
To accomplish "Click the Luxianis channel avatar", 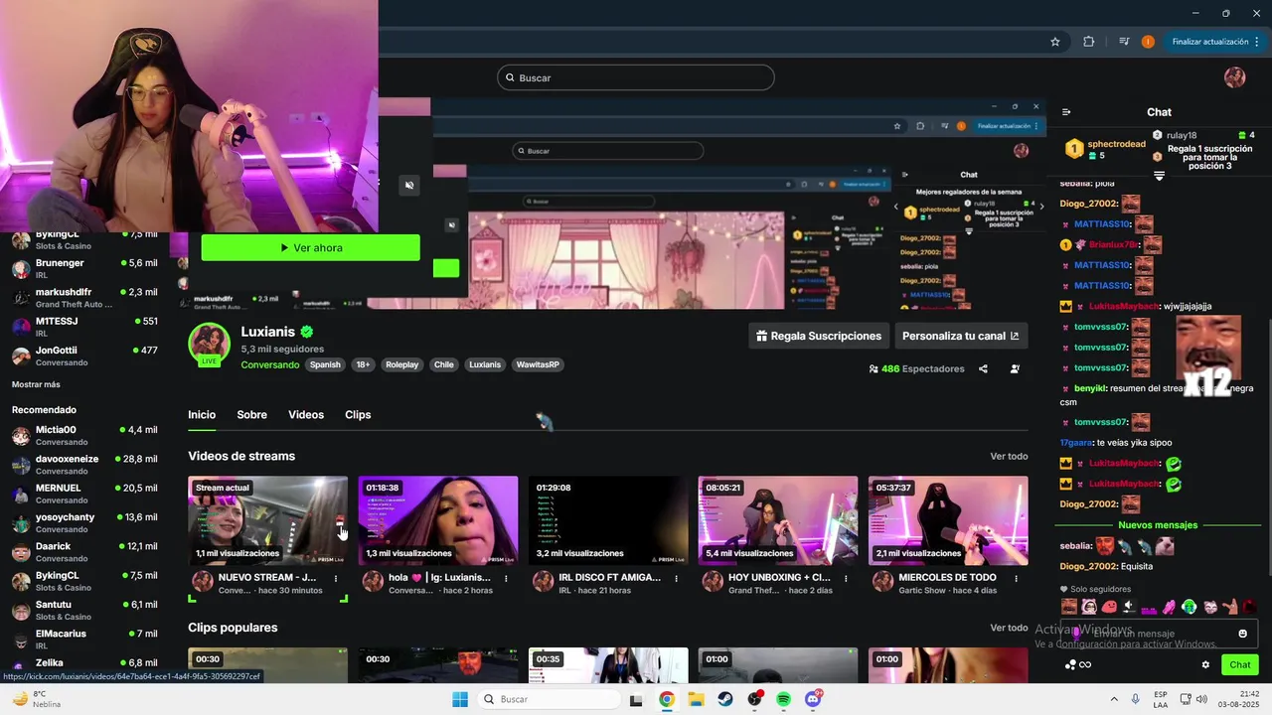I will [x=209, y=345].
